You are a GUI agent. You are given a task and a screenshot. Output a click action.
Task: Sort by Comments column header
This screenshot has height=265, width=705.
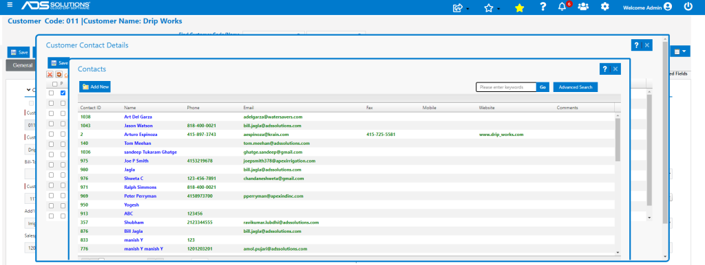567,108
